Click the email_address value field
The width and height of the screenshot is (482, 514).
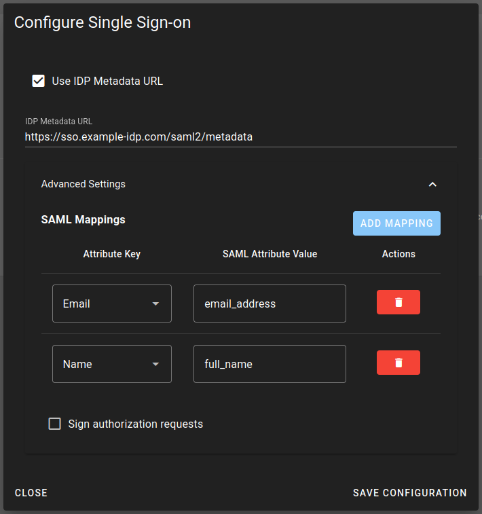(x=270, y=304)
